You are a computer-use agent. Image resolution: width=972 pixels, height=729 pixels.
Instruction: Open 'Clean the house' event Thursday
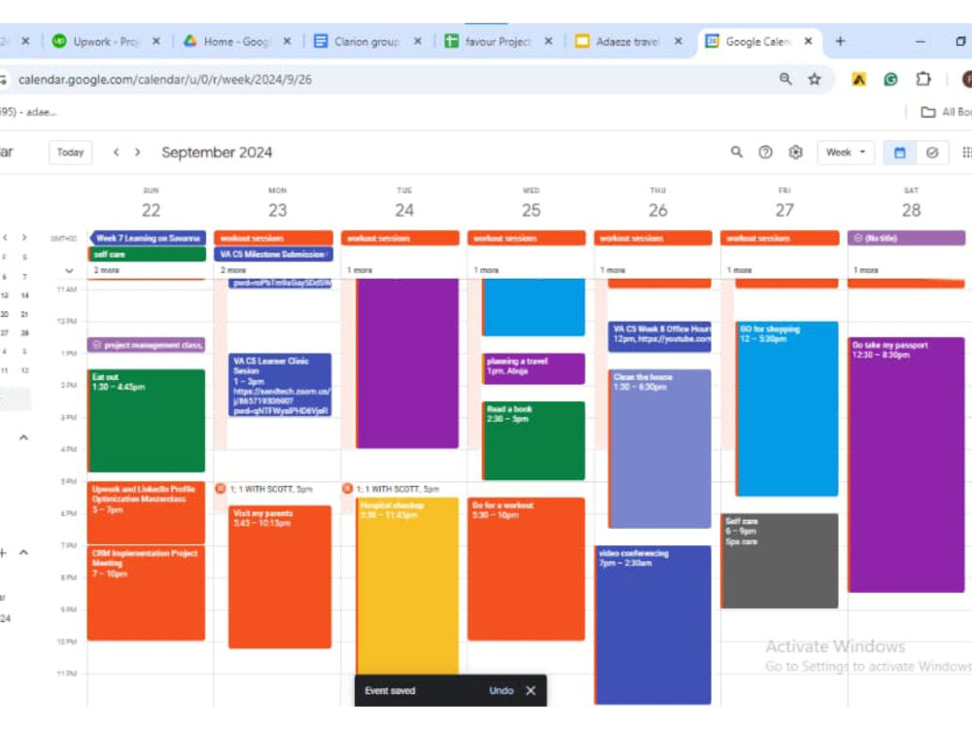coord(660,449)
